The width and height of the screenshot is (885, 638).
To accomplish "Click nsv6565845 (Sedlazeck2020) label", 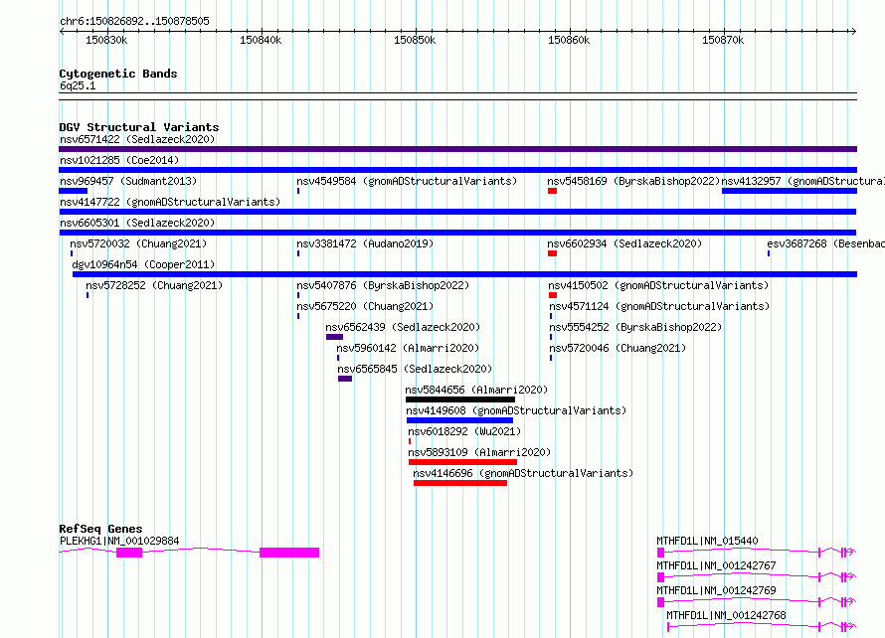I will pyautogui.click(x=415, y=369).
